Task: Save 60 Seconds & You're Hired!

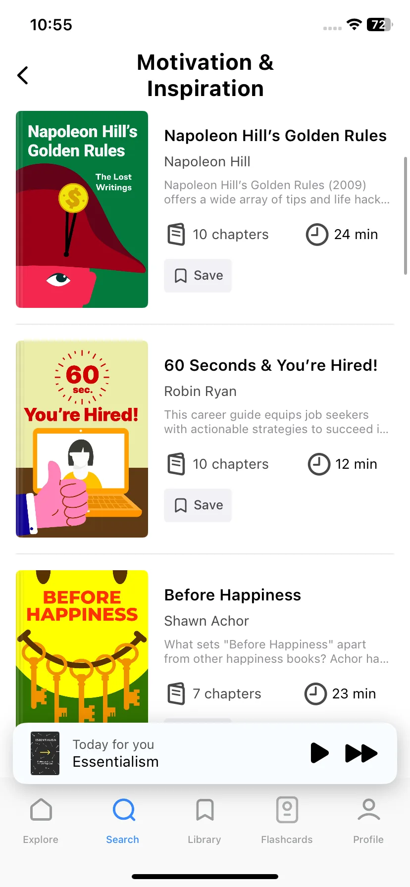Action: click(x=198, y=505)
